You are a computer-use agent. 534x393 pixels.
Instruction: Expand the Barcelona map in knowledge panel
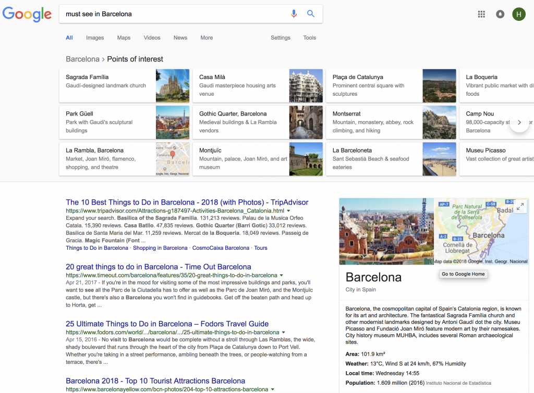coord(519,207)
